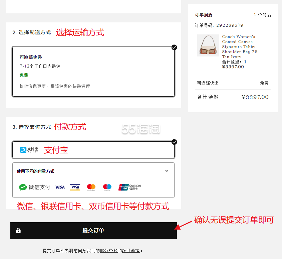Click the WeChat Pay green icon

(23, 187)
